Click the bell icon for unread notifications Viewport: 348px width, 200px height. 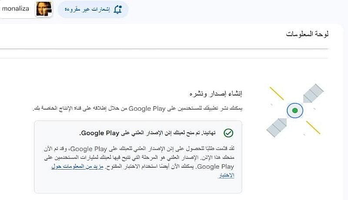118,10
